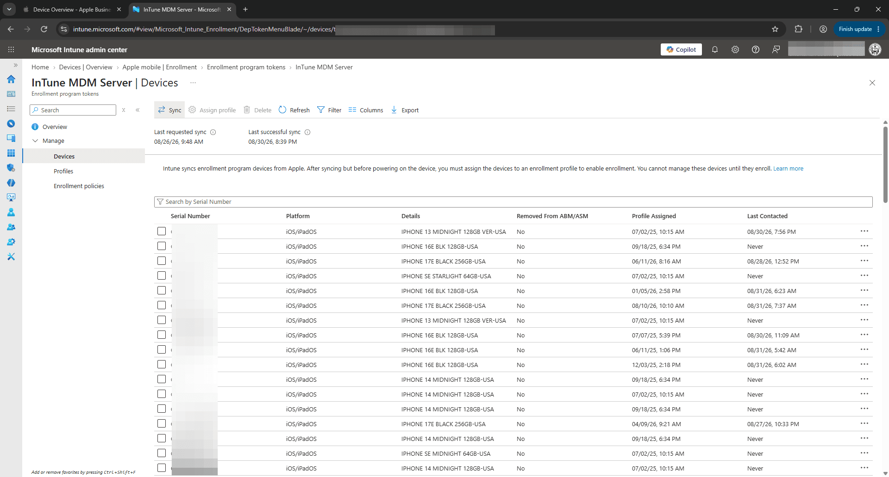Open feedback icon in header
This screenshot has width=889, height=477.
[776, 49]
